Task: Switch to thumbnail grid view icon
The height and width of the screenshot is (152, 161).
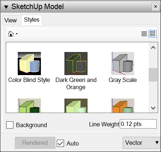Action: click(152, 34)
